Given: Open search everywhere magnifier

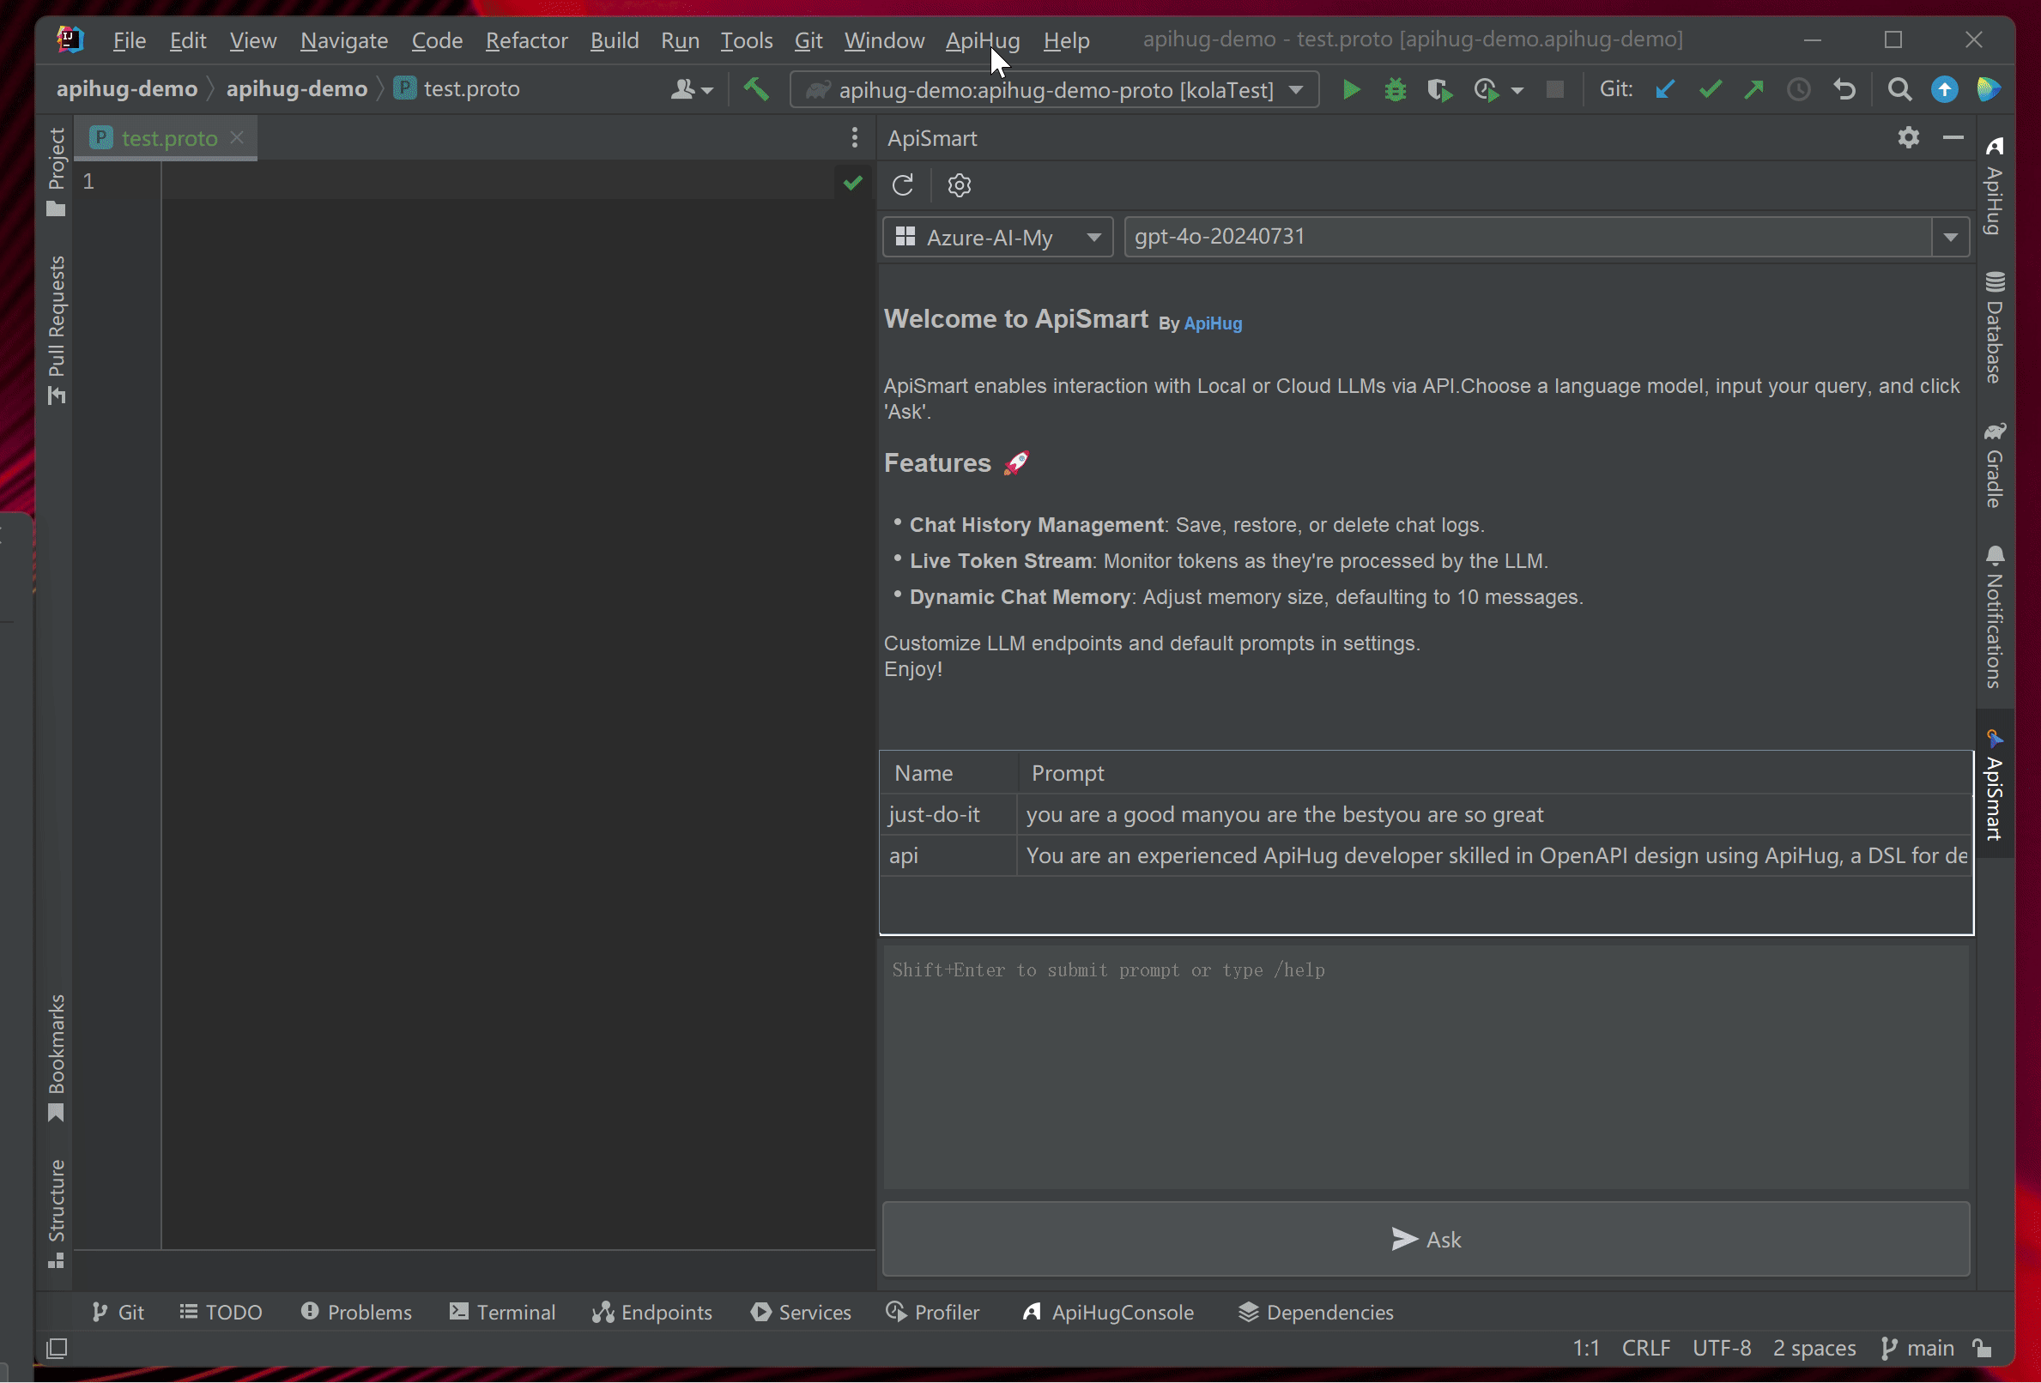Looking at the screenshot, I should [x=1898, y=88].
